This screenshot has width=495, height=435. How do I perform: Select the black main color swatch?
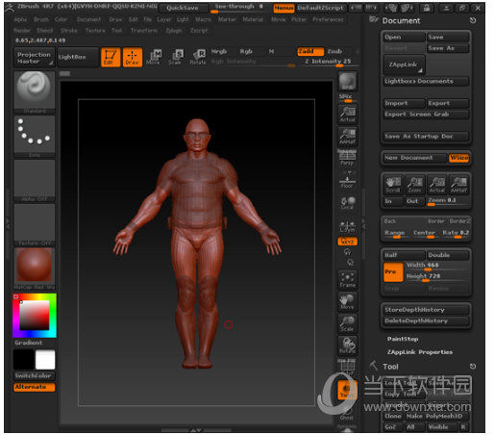[24, 360]
